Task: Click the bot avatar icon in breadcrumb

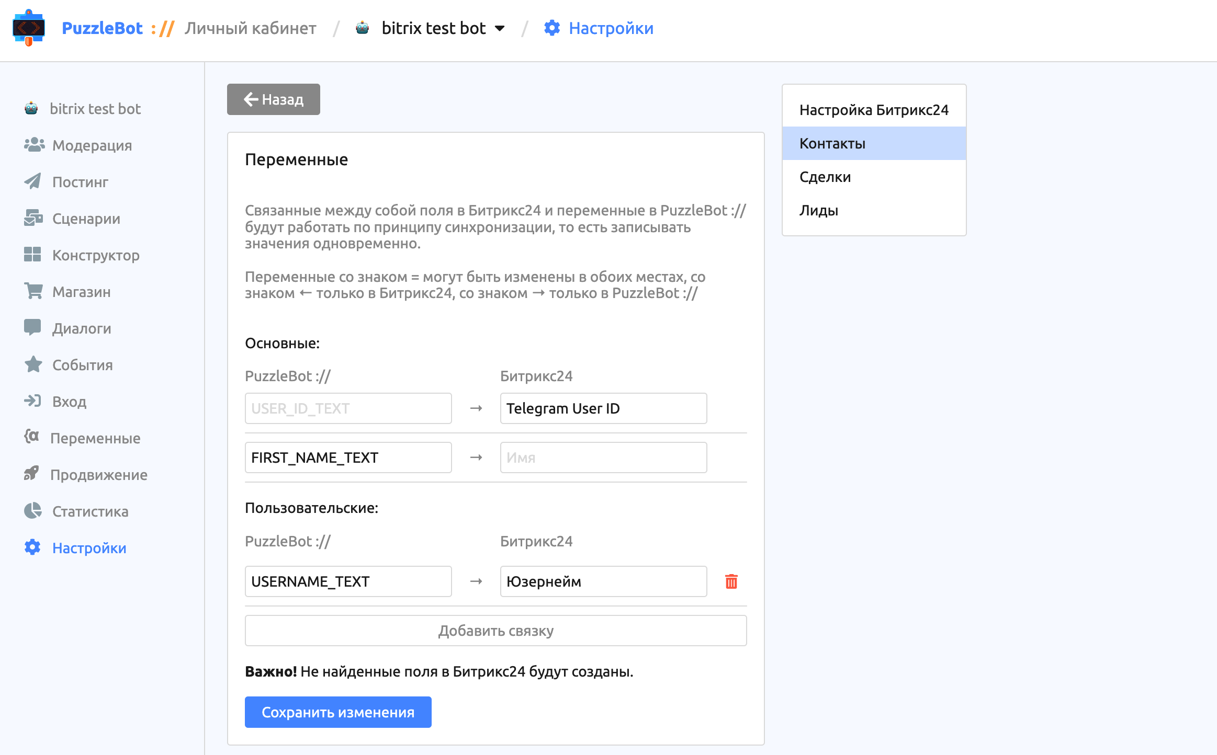Action: click(362, 28)
